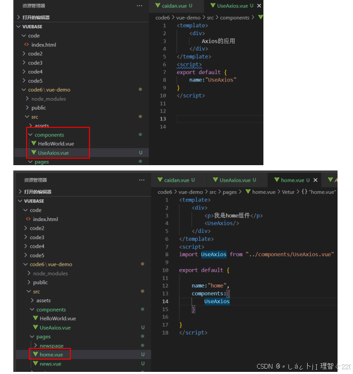Click the UseAxios import name on line 8
The height and width of the screenshot is (374, 353).
[214, 254]
